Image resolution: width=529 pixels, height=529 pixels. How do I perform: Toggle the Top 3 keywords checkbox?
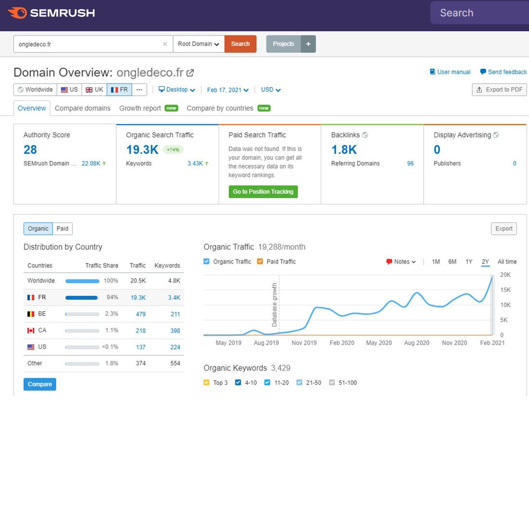pyautogui.click(x=207, y=383)
